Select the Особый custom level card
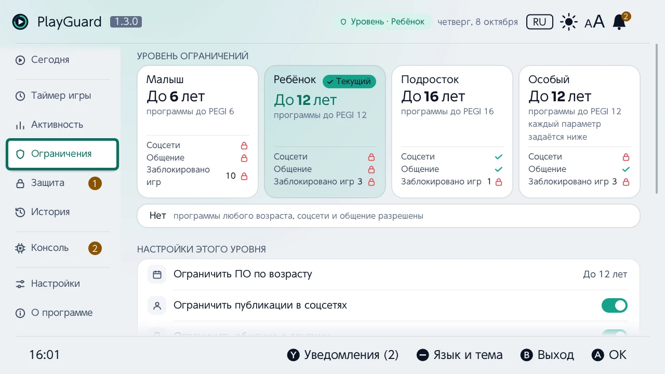Viewport: 665px width, 374px height. pyautogui.click(x=579, y=131)
